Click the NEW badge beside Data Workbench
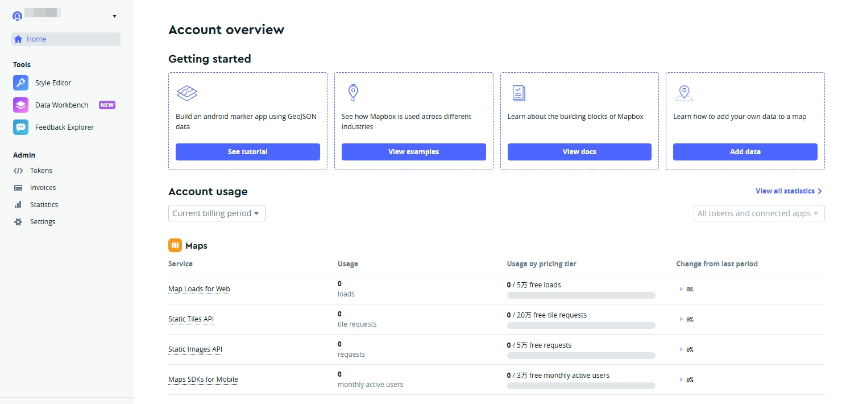842x404 pixels. (x=107, y=105)
